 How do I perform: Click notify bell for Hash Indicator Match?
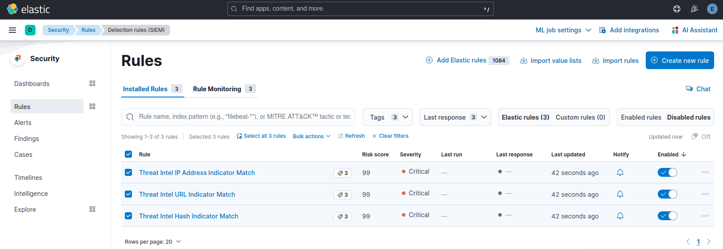(x=620, y=216)
